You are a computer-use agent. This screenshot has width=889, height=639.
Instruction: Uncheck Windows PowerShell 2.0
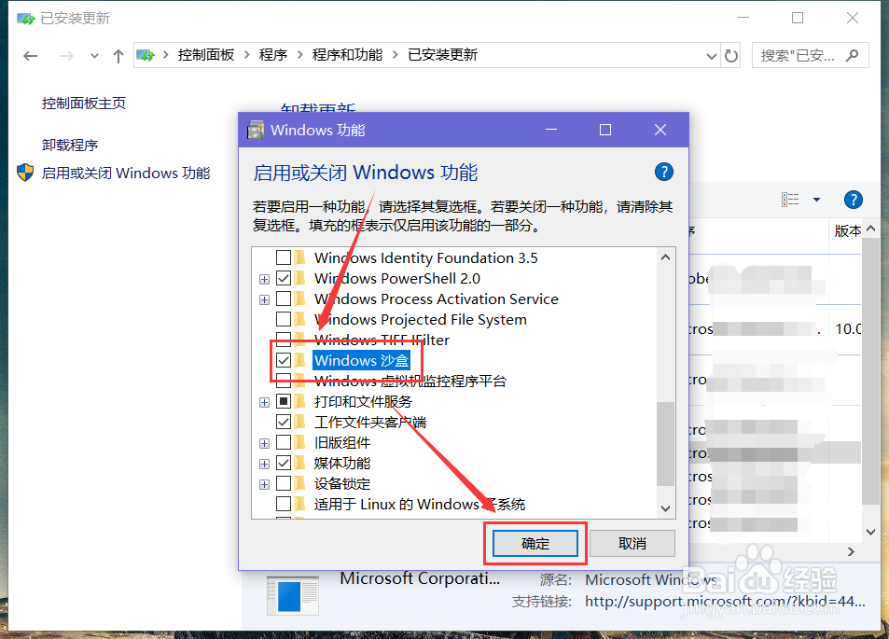pyautogui.click(x=282, y=278)
